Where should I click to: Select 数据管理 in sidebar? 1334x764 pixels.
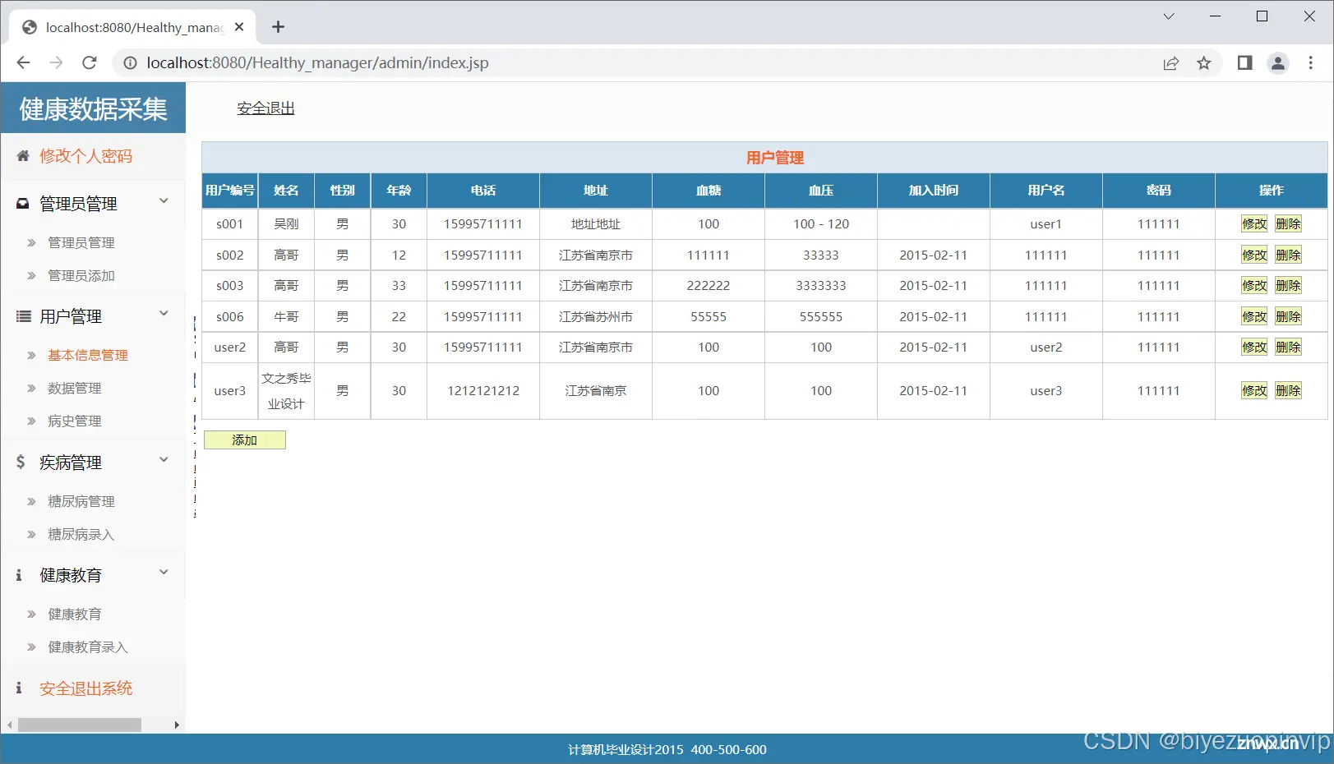tap(75, 389)
